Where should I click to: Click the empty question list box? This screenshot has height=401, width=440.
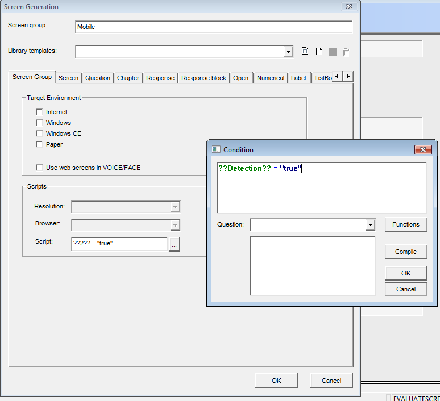pyautogui.click(x=313, y=266)
